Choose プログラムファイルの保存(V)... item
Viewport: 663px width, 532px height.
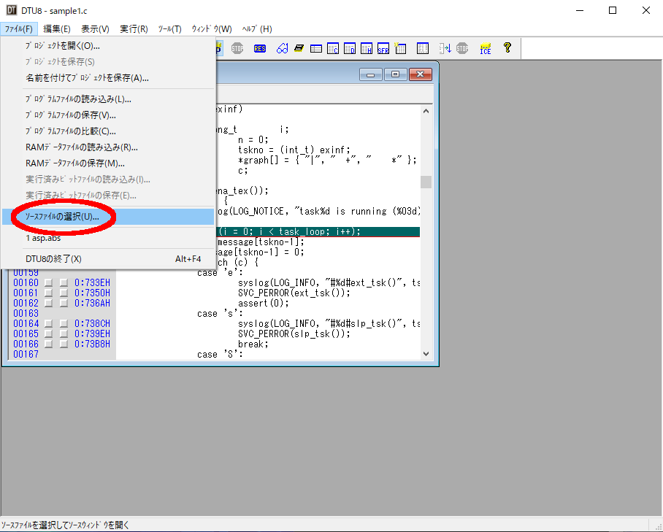tap(108, 115)
